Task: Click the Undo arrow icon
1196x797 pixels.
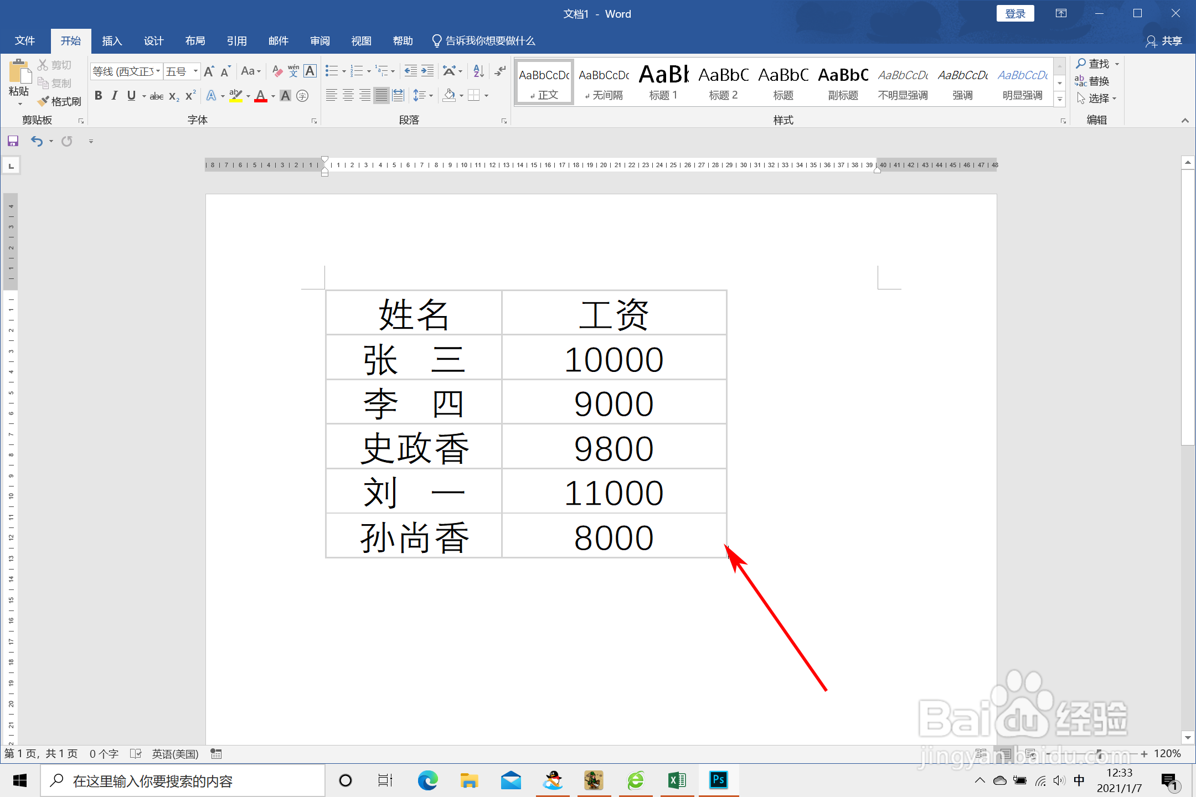Action: pos(37,141)
